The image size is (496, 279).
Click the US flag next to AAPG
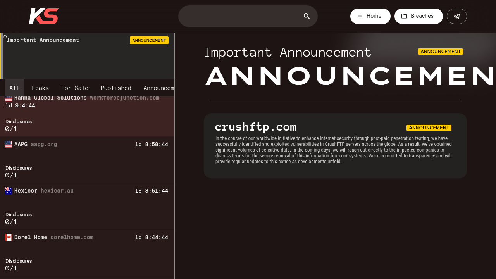pyautogui.click(x=9, y=144)
